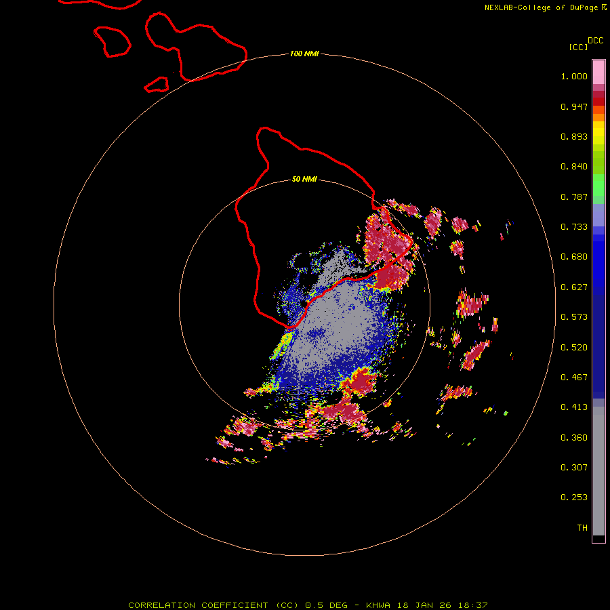The image size is (610, 610).
Task: Click the NEXLAB-College of DuPage credit text
Action: tap(541, 7)
